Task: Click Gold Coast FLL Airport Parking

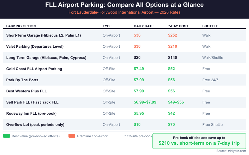Action: point(34,69)
